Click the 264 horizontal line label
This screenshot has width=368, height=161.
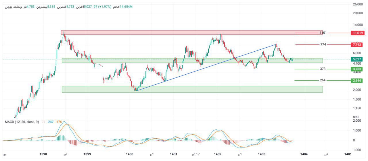[323, 81]
